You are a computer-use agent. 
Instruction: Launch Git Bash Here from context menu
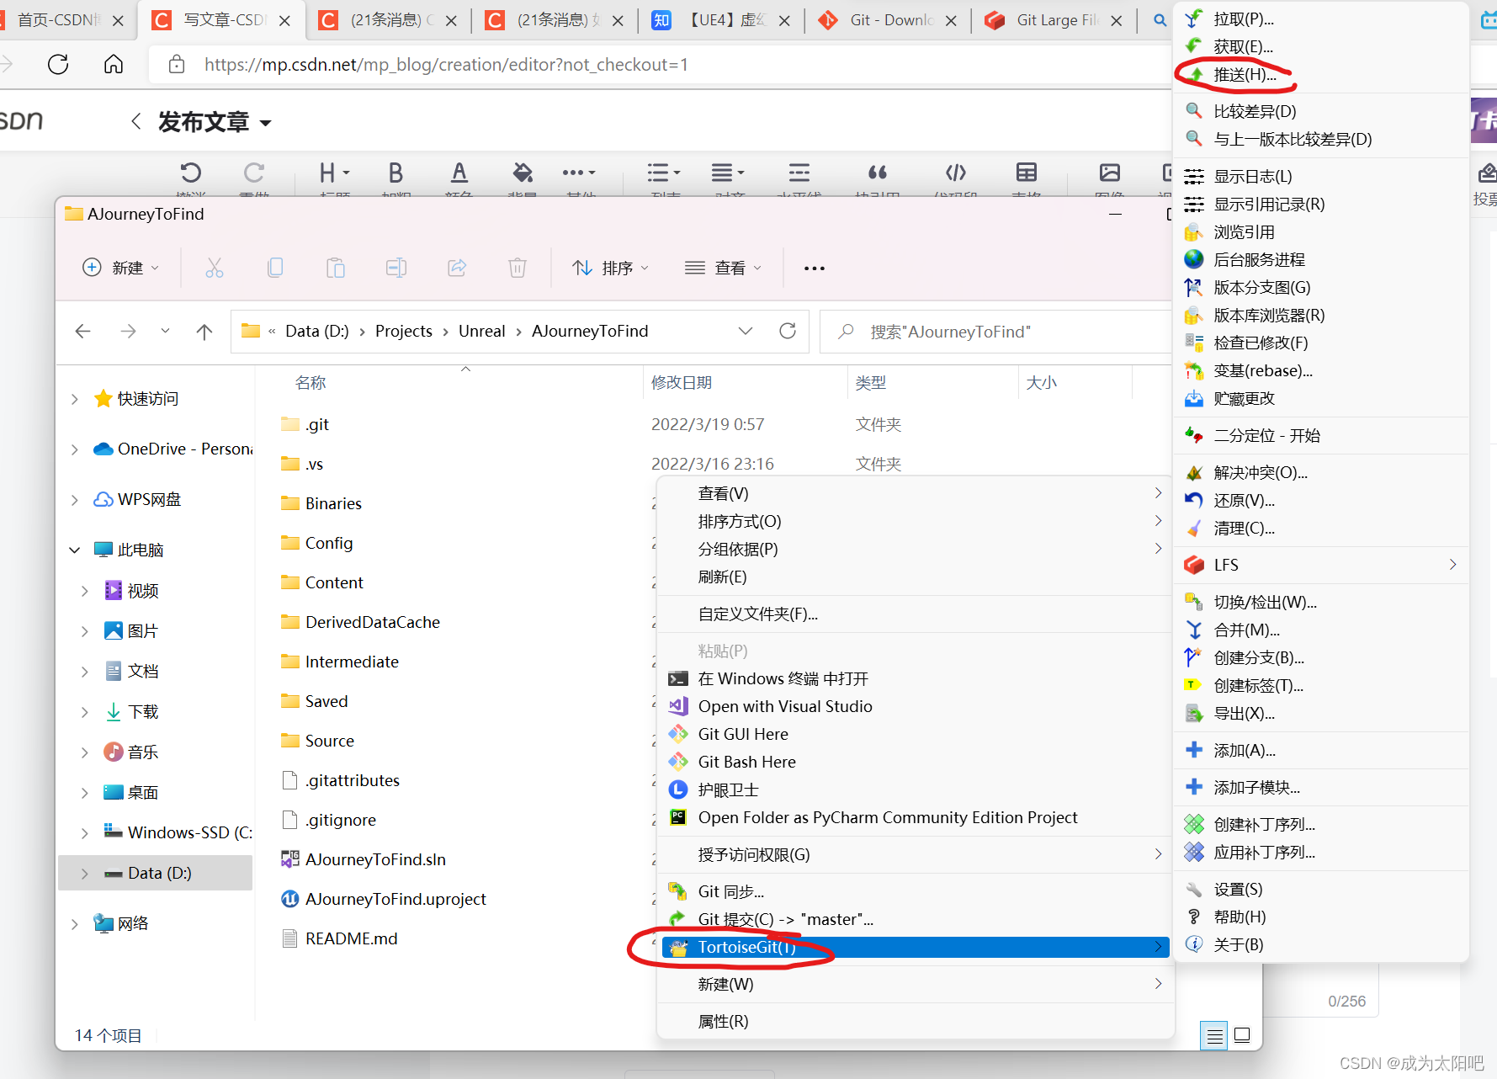point(746,762)
